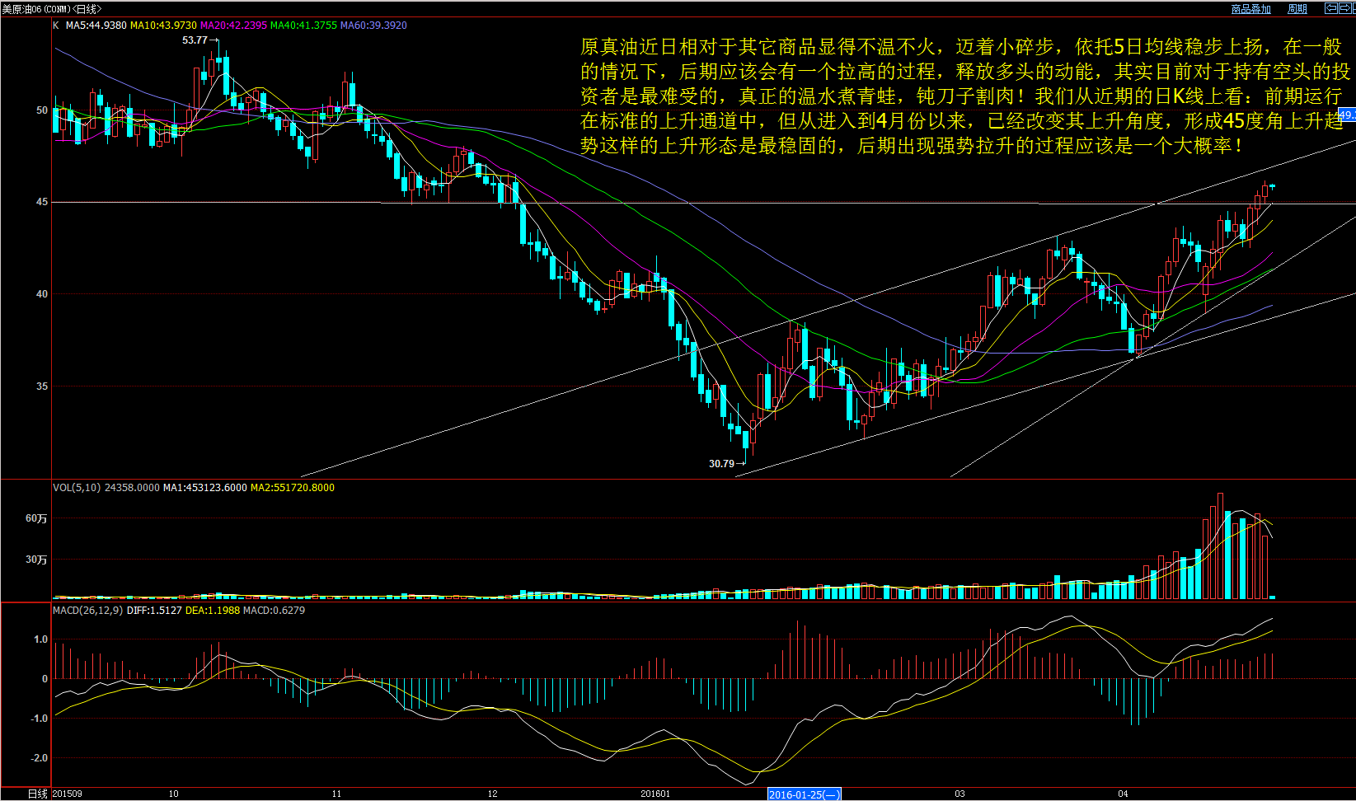Open the 商品叠加 overlay link
Screen dimensions: 1356x801
[1250, 9]
